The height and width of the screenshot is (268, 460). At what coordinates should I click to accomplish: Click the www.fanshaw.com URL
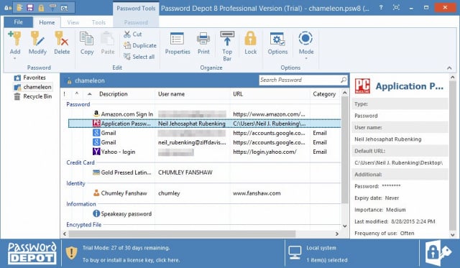click(257, 193)
